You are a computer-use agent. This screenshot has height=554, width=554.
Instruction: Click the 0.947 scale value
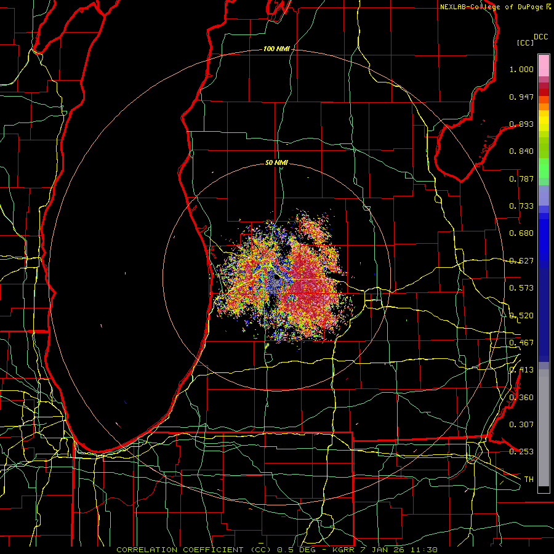point(521,97)
